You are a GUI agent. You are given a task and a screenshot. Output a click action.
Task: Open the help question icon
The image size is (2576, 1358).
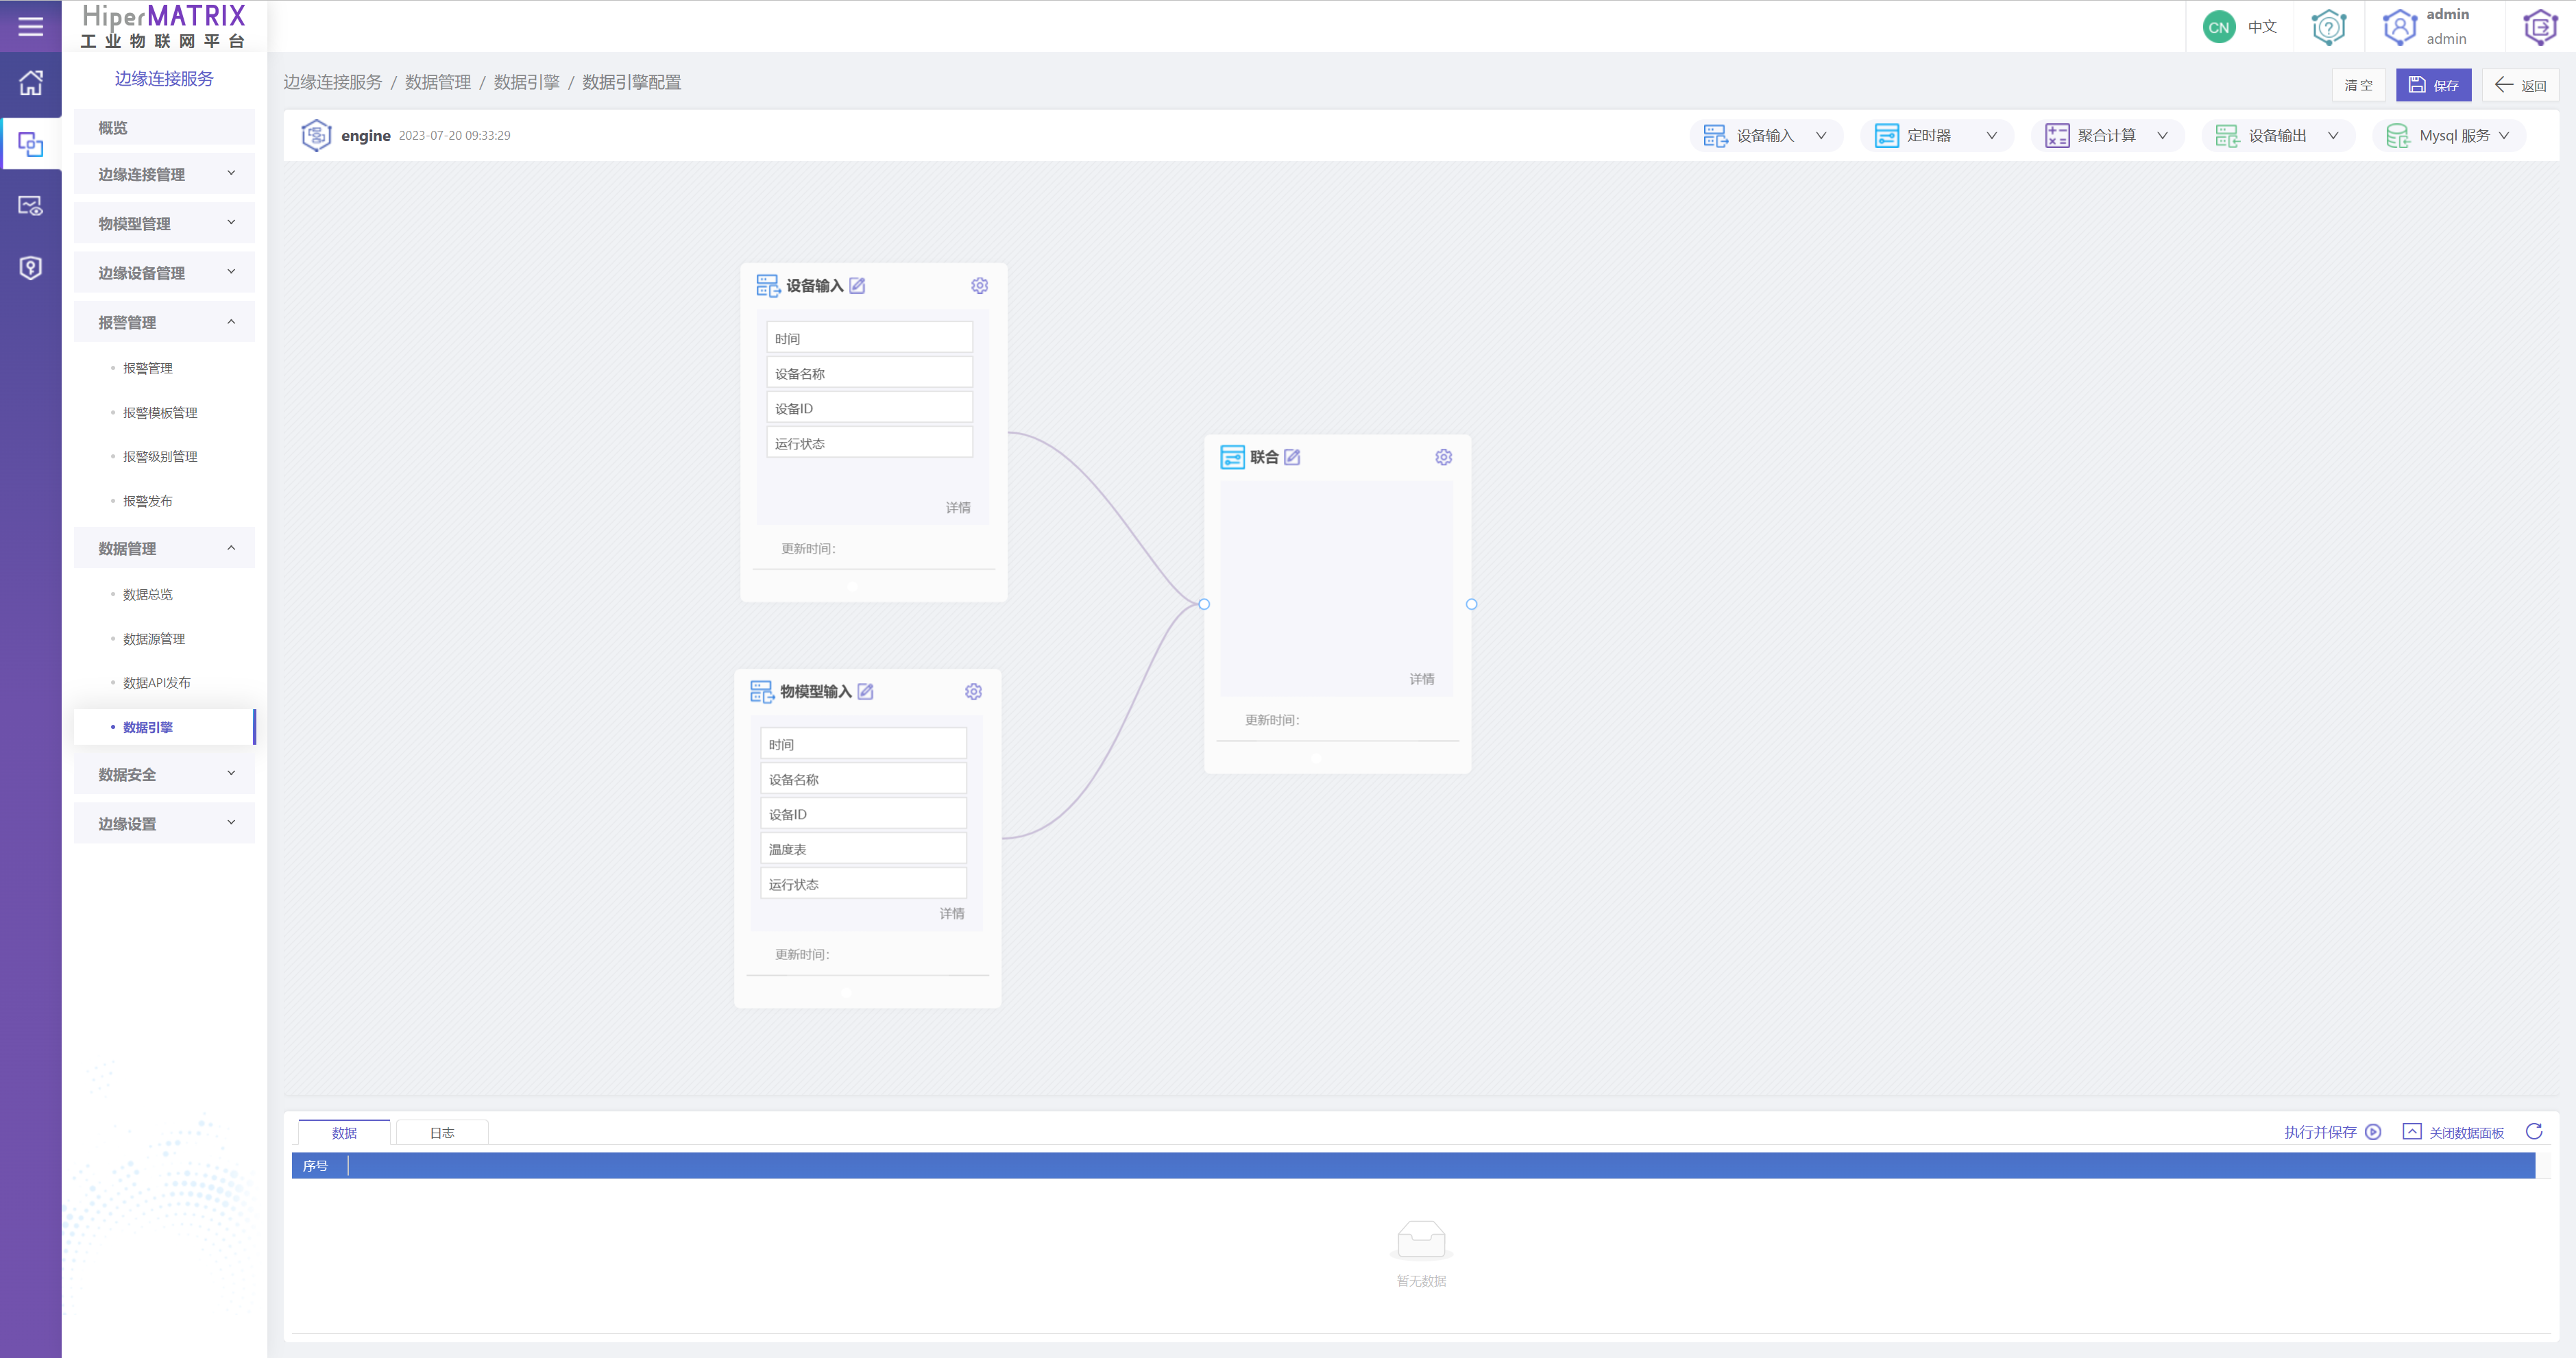pos(2328,27)
